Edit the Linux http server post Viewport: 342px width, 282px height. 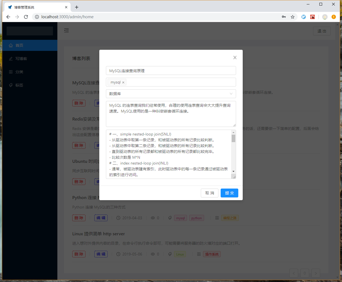point(101,254)
